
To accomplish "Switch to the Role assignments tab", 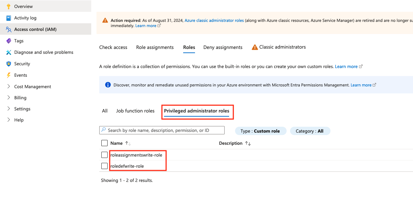I will point(155,47).
